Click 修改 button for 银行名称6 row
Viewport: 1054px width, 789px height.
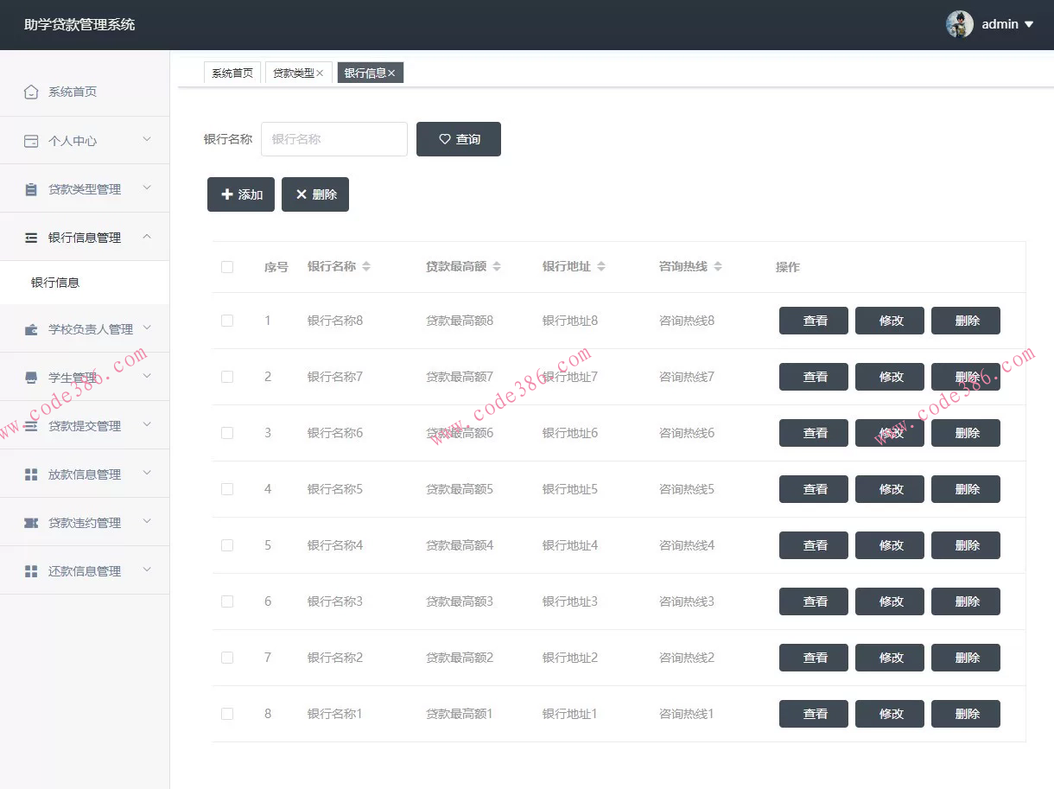pyautogui.click(x=889, y=433)
